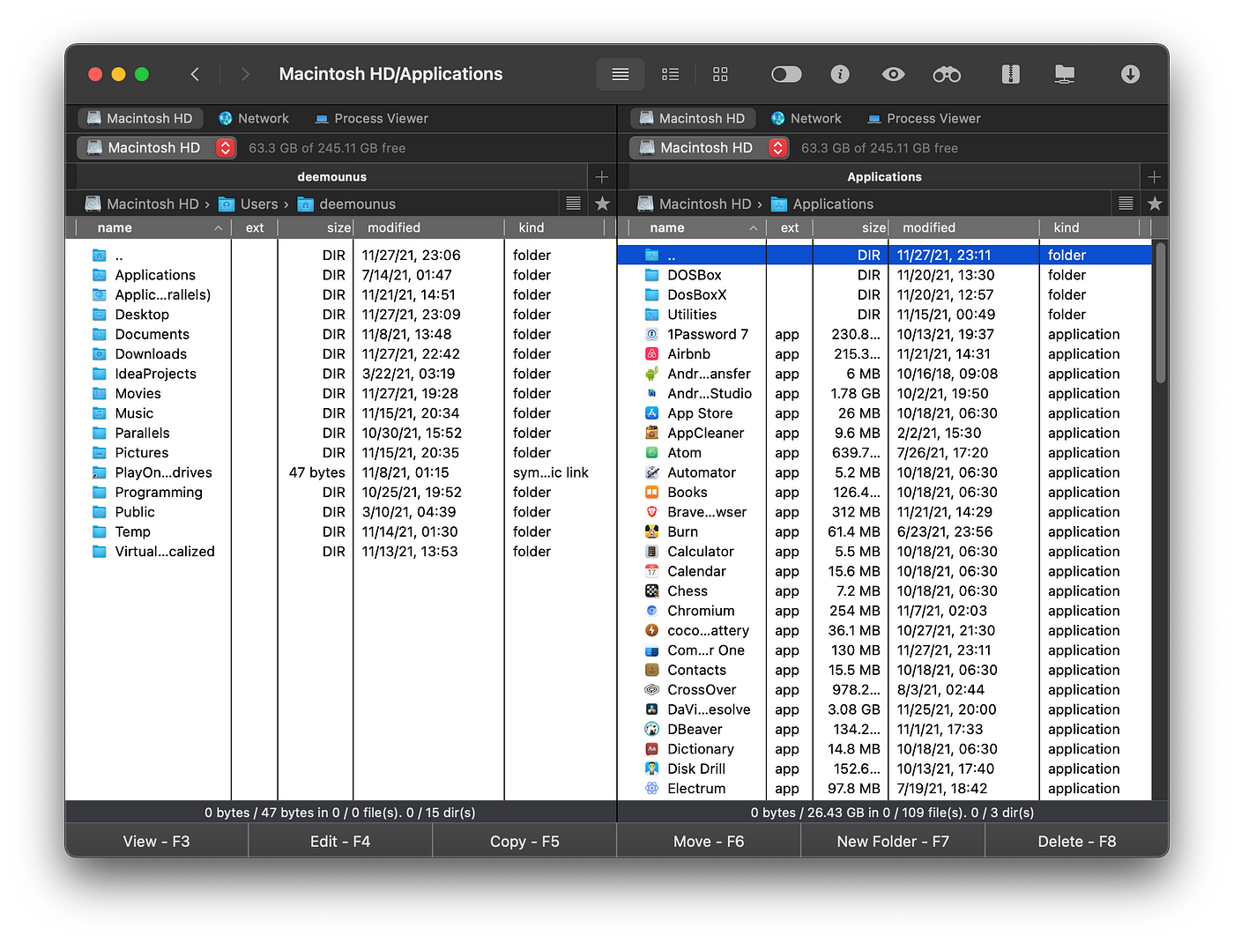Image resolution: width=1234 pixels, height=943 pixels.
Task: Select left pane Process Viewer tab
Action: point(371,118)
